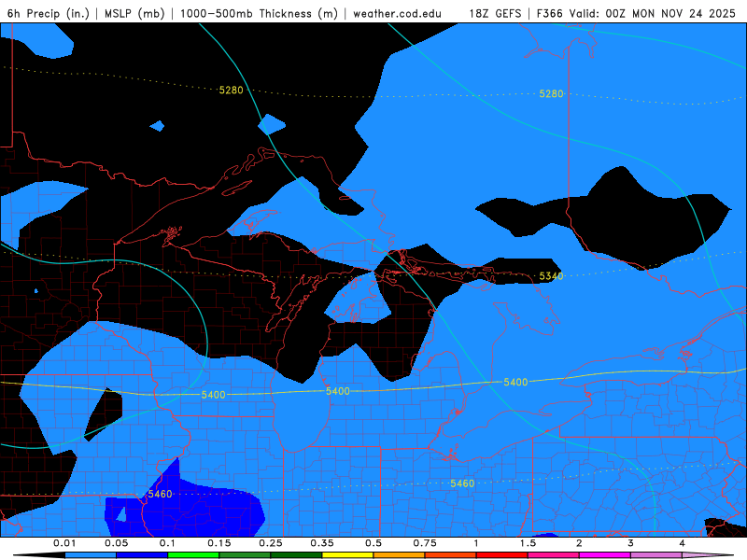Select the dark green 0.25 legend swatch
The image size is (747, 560).
[296, 555]
